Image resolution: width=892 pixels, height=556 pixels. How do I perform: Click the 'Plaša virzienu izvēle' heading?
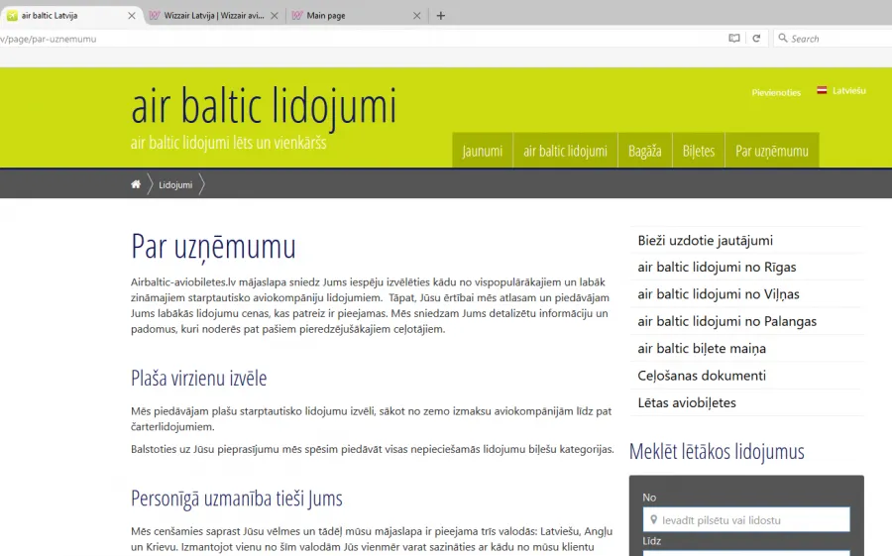click(198, 378)
